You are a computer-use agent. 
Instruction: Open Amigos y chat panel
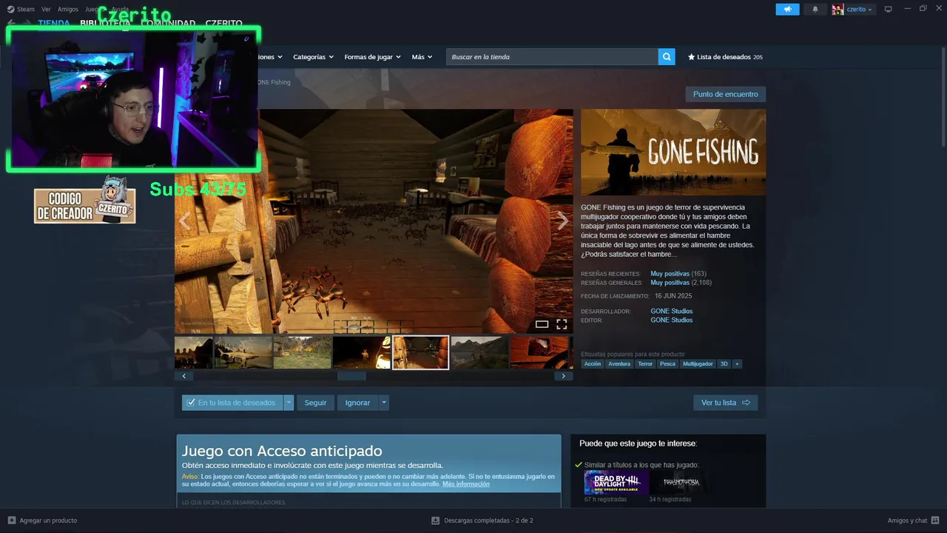913,520
